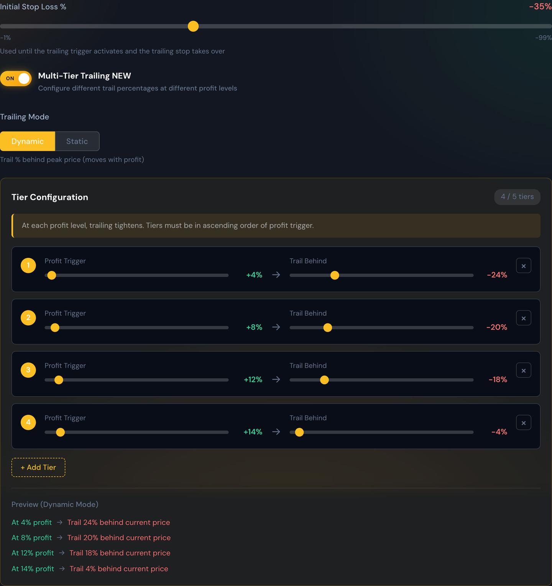Click tier 1 Trail Behind slider handle

coord(335,275)
